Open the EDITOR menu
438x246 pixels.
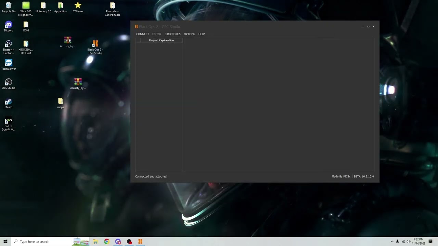pyautogui.click(x=157, y=34)
